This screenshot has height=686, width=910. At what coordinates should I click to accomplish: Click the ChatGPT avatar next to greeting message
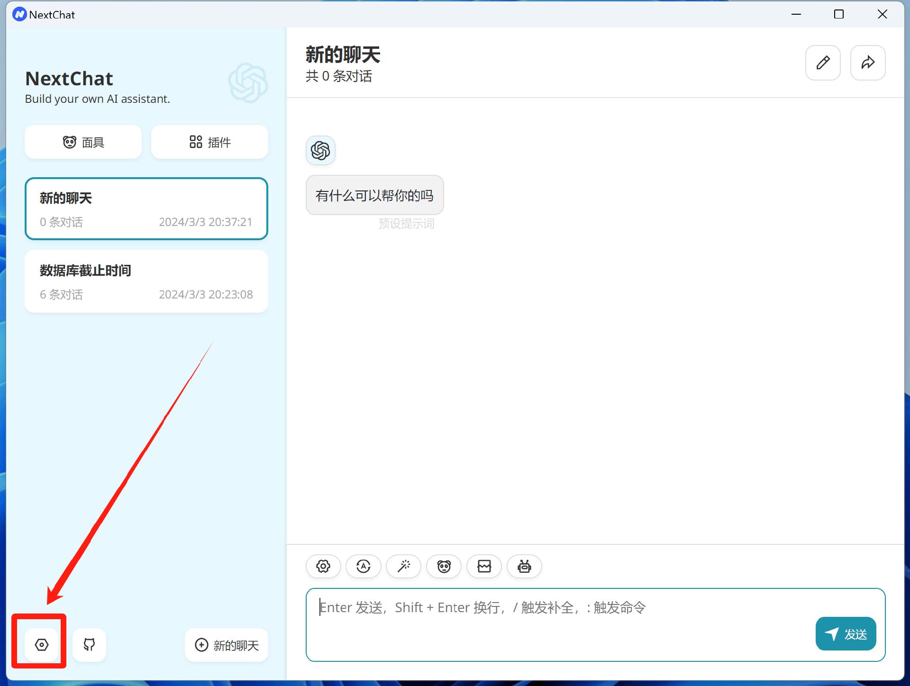[320, 151]
